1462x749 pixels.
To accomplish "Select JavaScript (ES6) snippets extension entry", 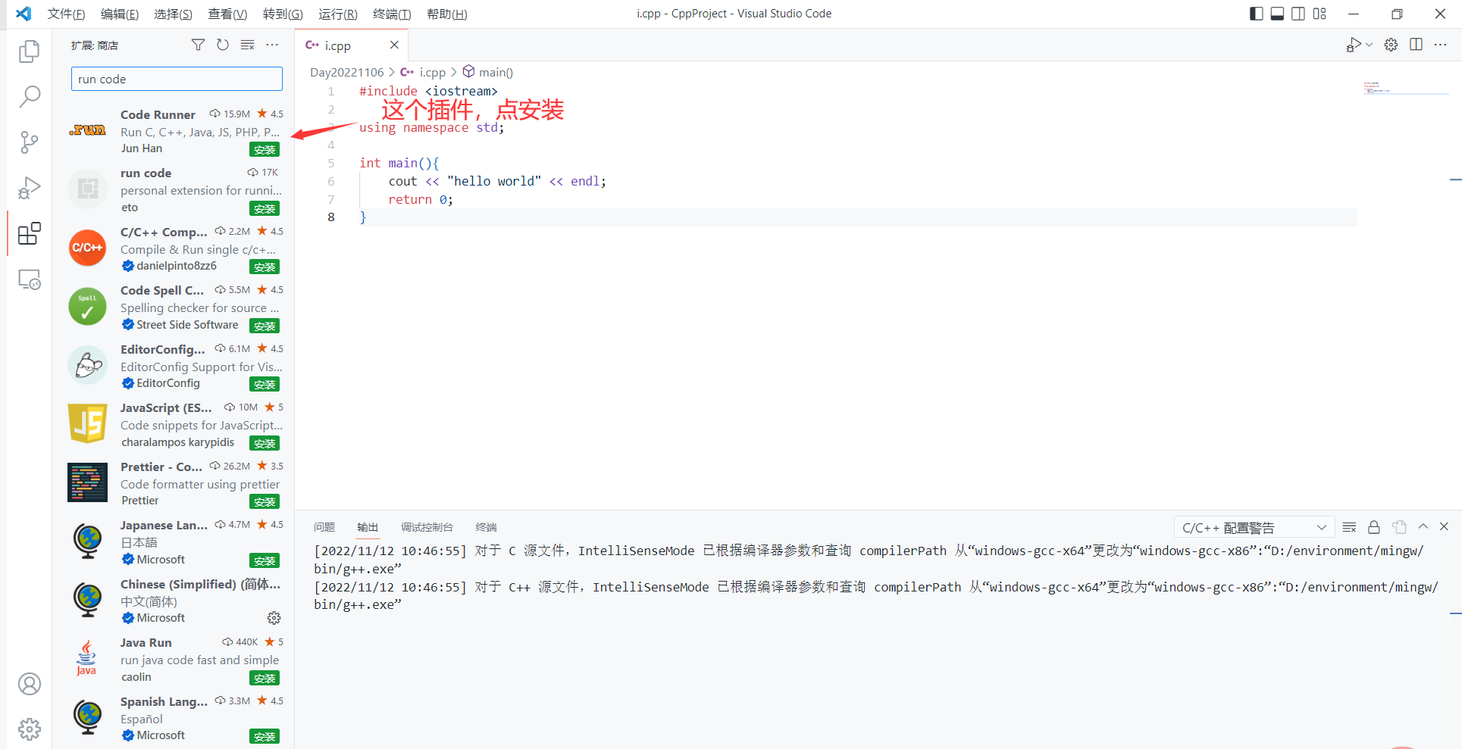I will (174, 425).
